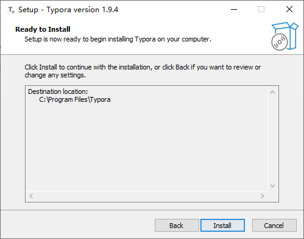Viewport: 304px width, 239px height.
Task: Click the installer box and disc icon
Action: pyautogui.click(x=285, y=36)
